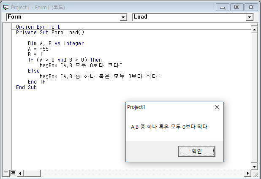Click the code MsgBox line ending with 작다
The height and width of the screenshot is (179, 261).
point(100,76)
